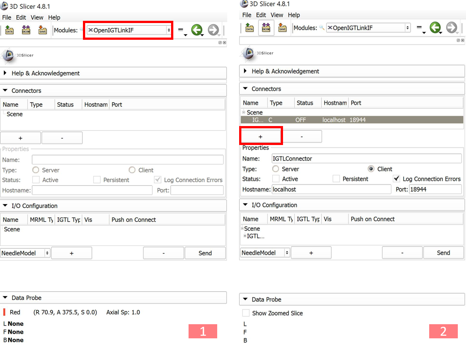The height and width of the screenshot is (348, 466).
Task: Click the SAVE icon in right window
Action: click(282, 28)
